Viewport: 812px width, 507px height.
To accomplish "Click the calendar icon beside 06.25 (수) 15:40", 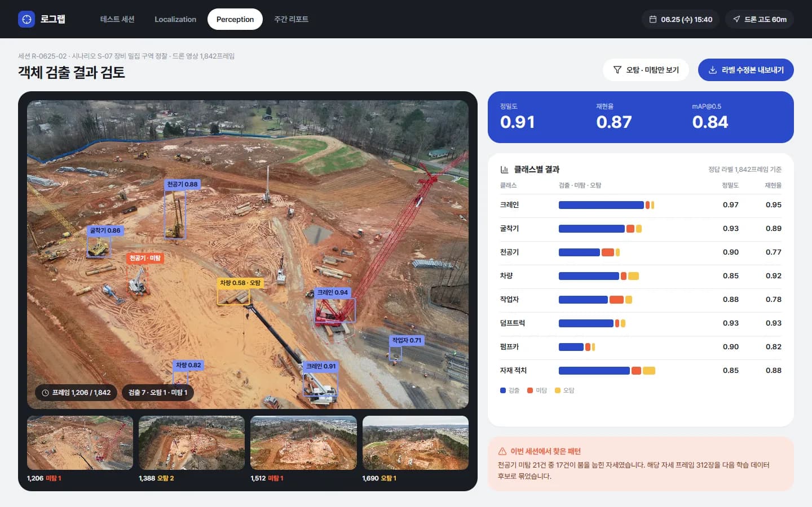I will [x=653, y=19].
